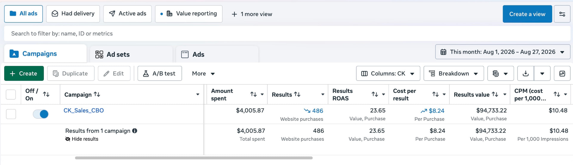
Task: Toggle CK_Sales_CBO campaign on/off switch
Action: coord(41,114)
